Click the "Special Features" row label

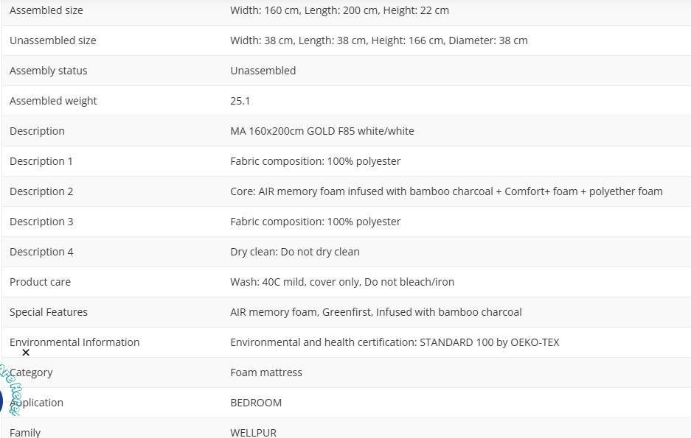coord(49,312)
